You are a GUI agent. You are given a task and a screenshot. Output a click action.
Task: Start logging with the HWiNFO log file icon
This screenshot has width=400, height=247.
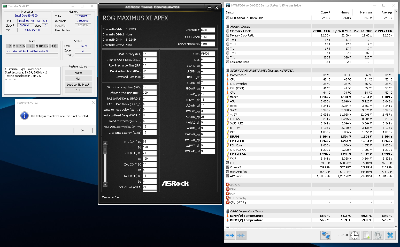click(x=366, y=235)
